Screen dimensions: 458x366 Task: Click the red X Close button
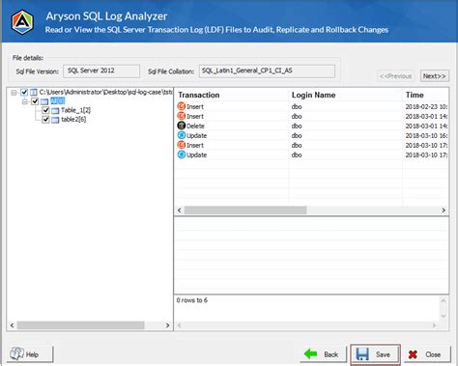427,354
